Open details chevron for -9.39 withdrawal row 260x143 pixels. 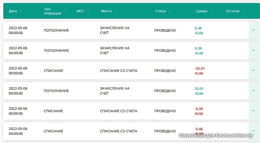tap(253, 111)
